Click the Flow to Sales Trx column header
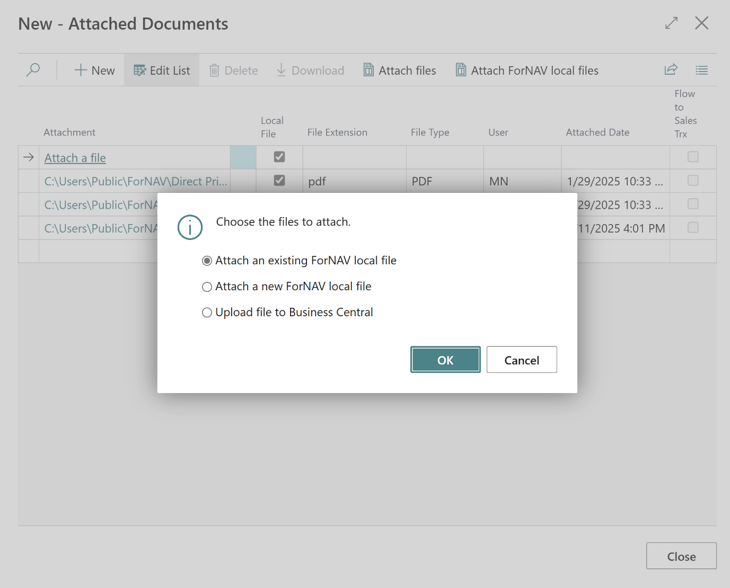This screenshot has height=588, width=730. (x=685, y=114)
